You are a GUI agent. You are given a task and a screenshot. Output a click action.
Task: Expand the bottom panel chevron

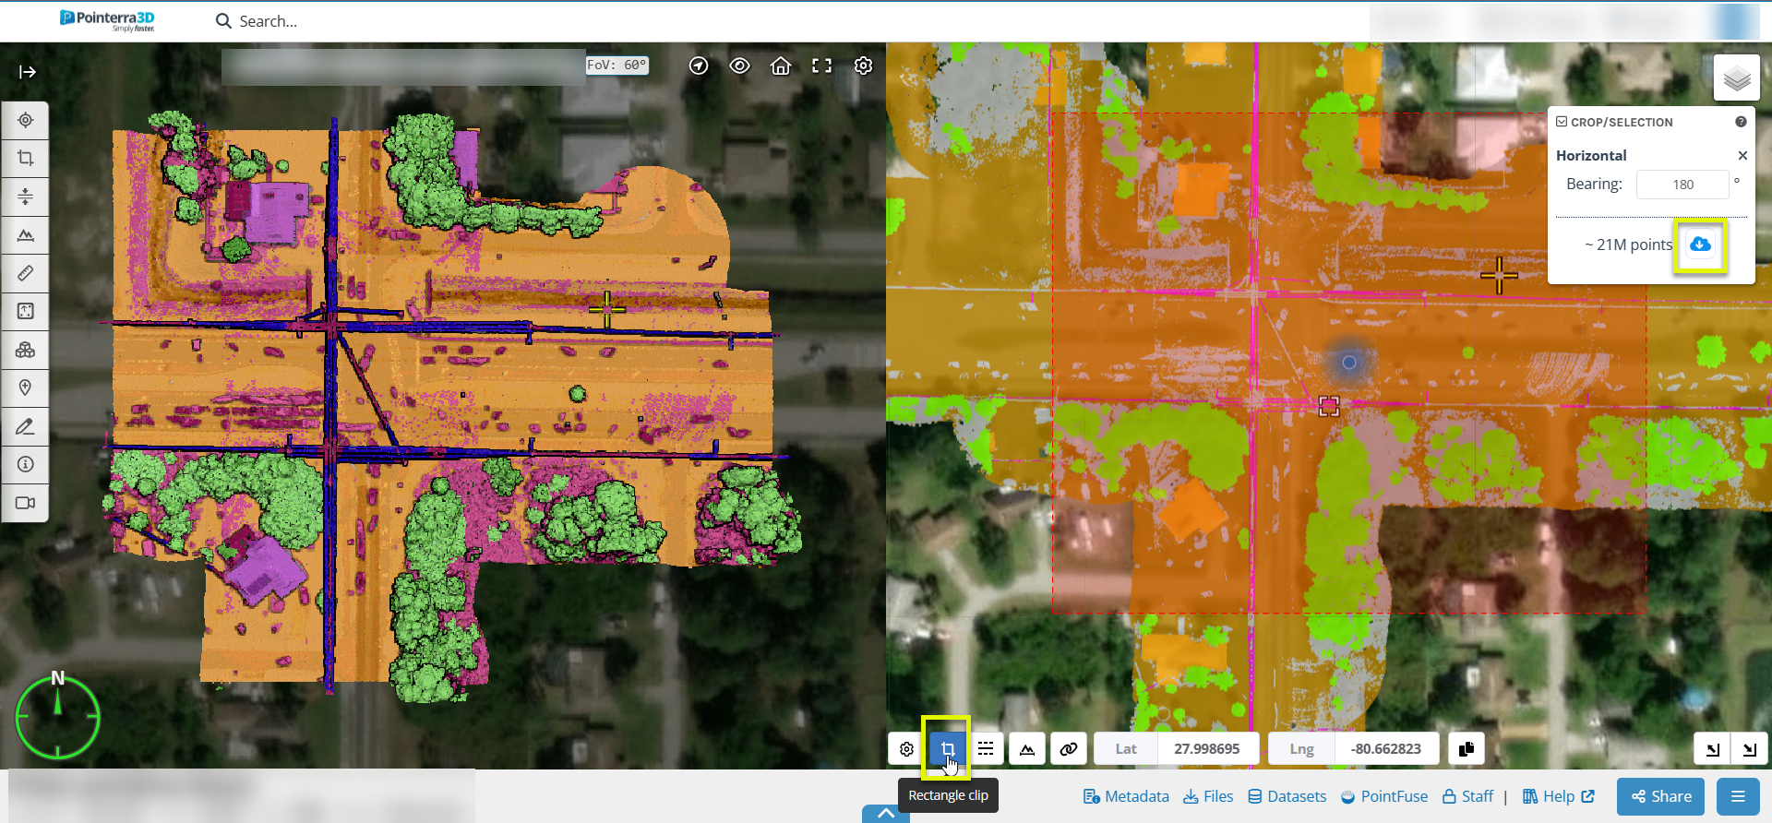pos(886,813)
